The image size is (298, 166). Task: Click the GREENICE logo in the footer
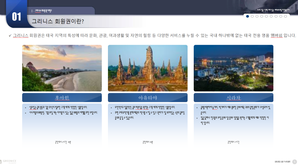tap(8, 161)
